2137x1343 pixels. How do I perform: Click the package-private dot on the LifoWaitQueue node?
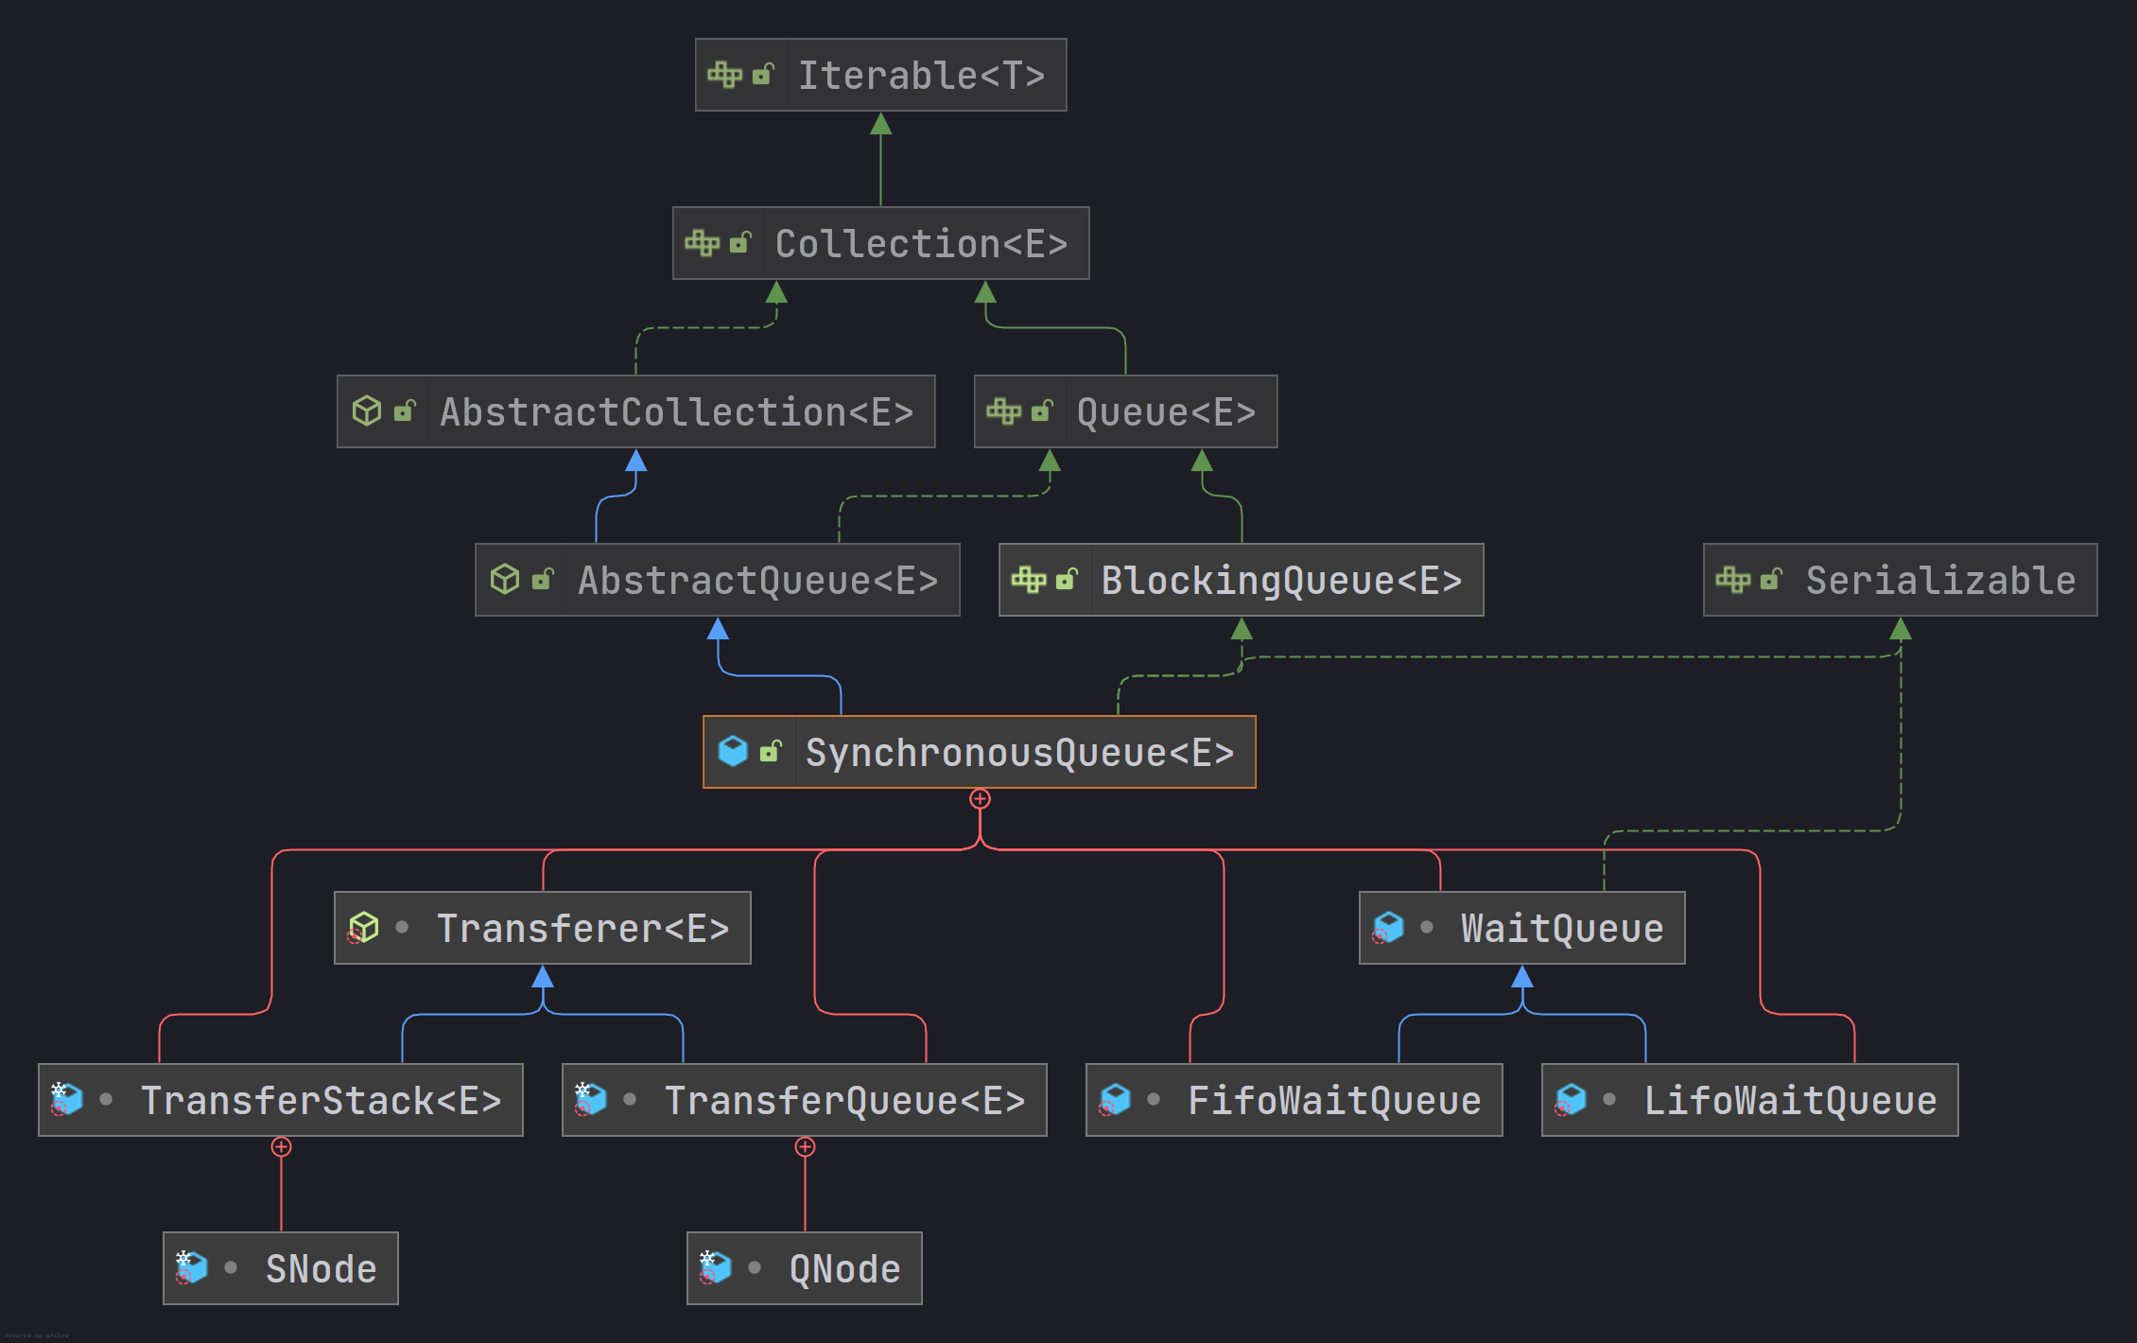[1609, 1099]
